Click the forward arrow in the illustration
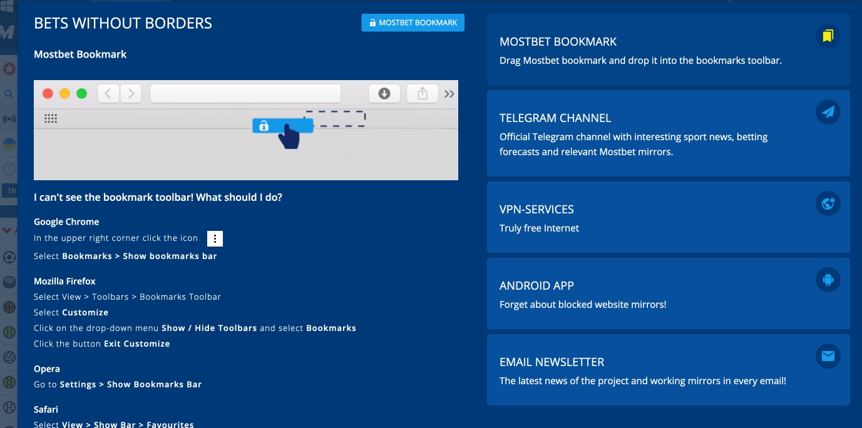 [130, 94]
